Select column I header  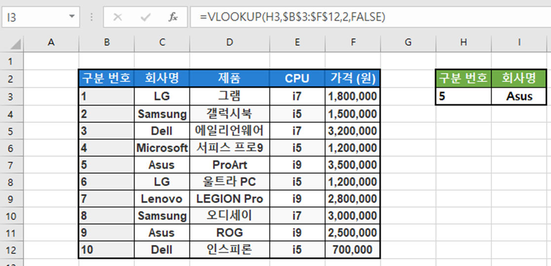[x=519, y=43]
